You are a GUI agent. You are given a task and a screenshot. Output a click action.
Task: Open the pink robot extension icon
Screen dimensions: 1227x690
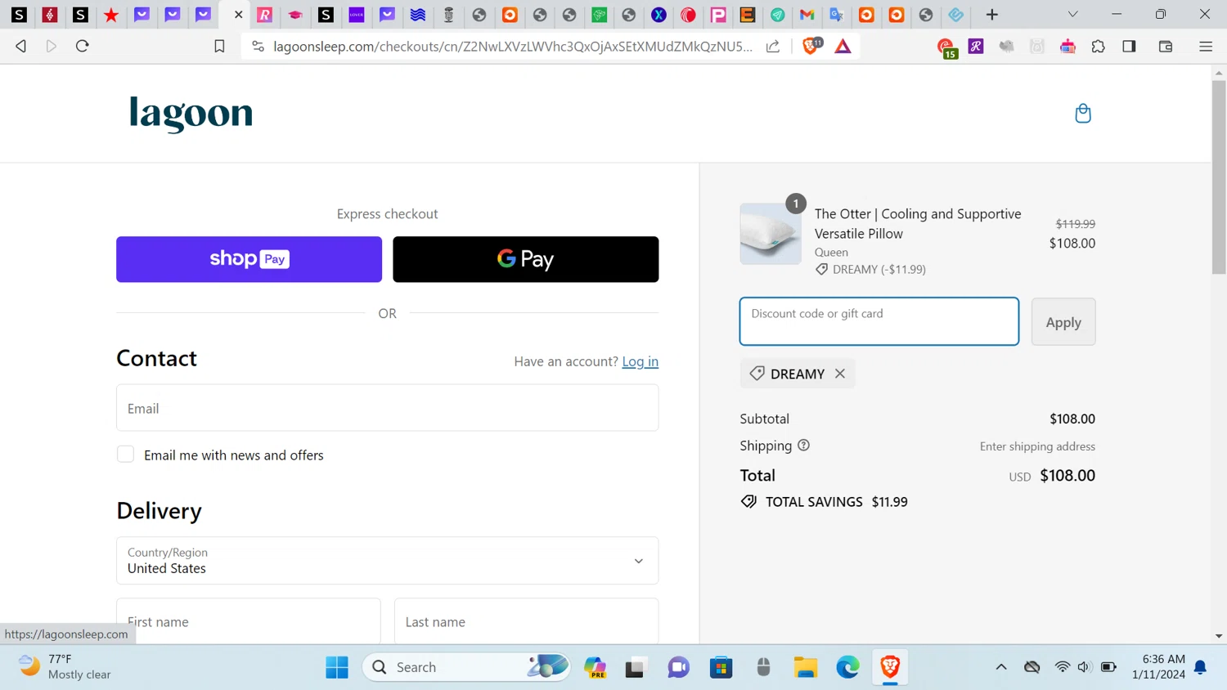coord(1067,47)
